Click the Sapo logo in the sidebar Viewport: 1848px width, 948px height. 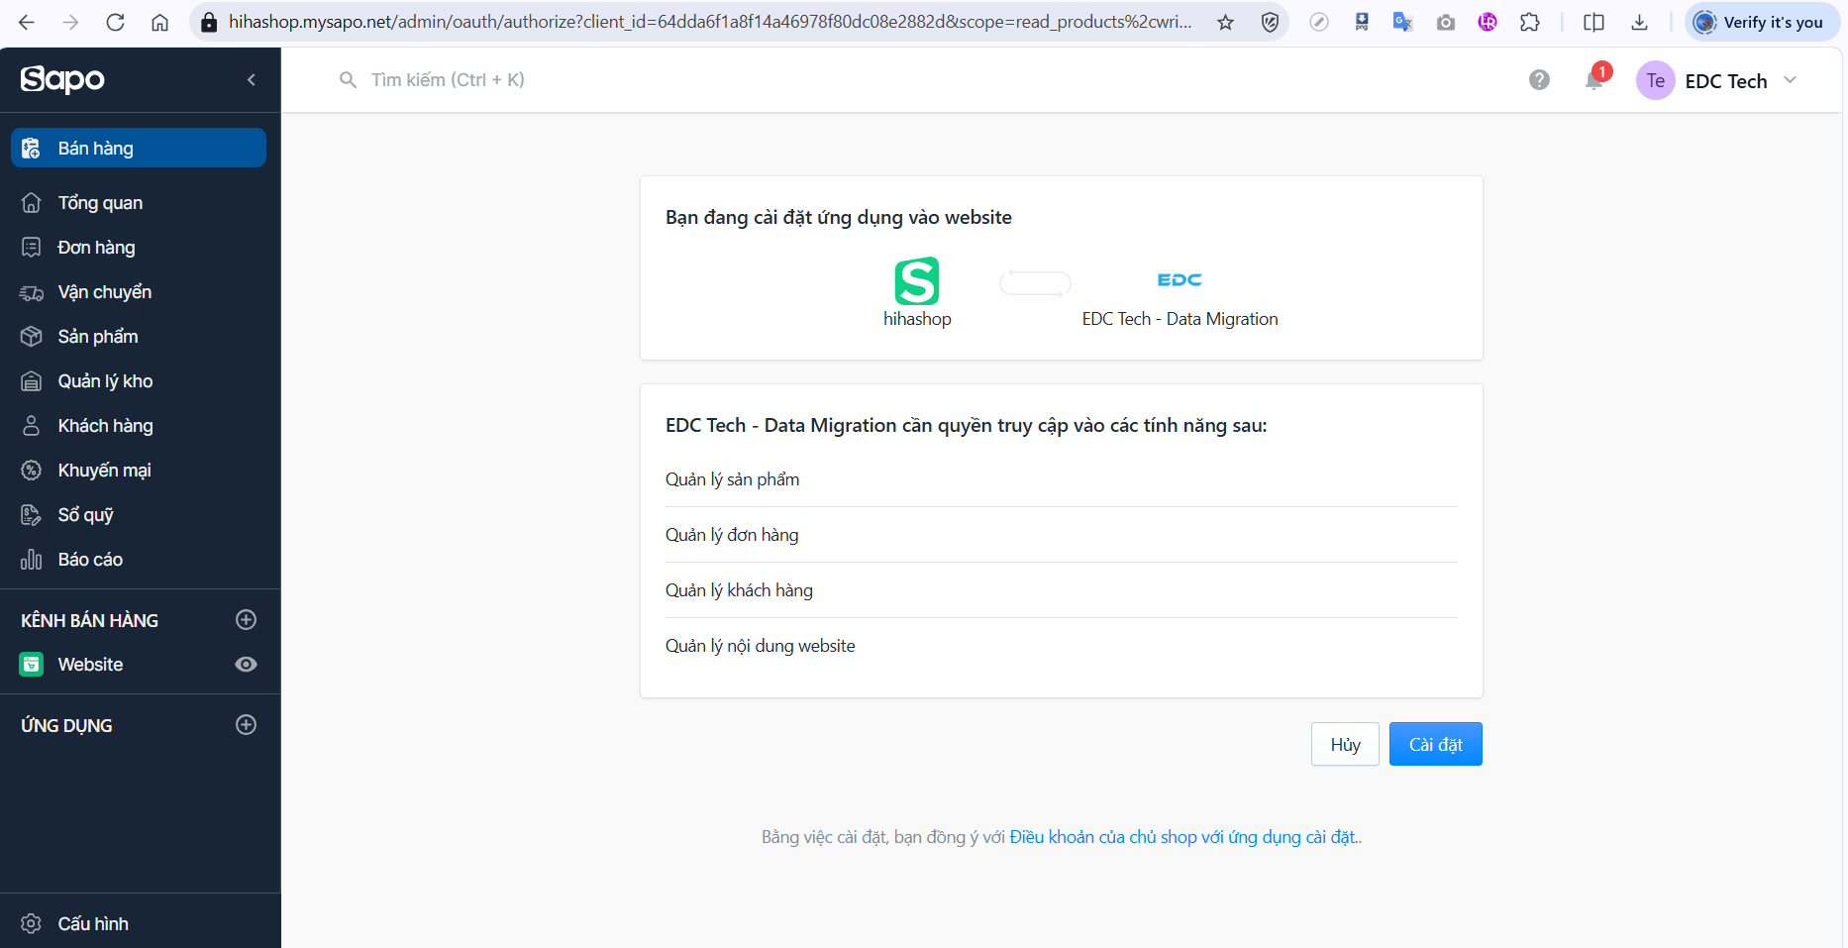pos(62,79)
